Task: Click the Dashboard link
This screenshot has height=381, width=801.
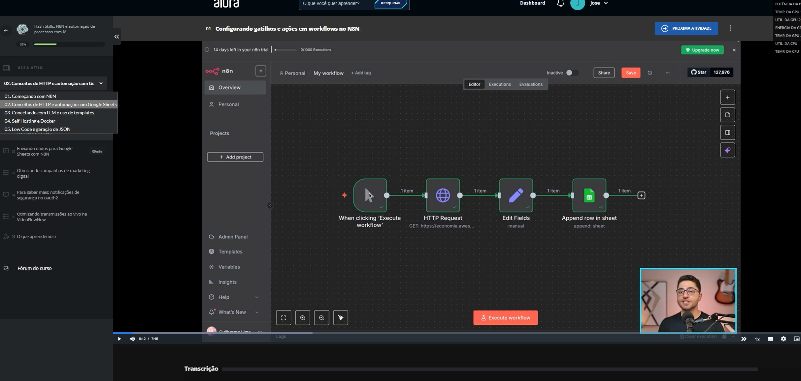Action: tap(532, 3)
